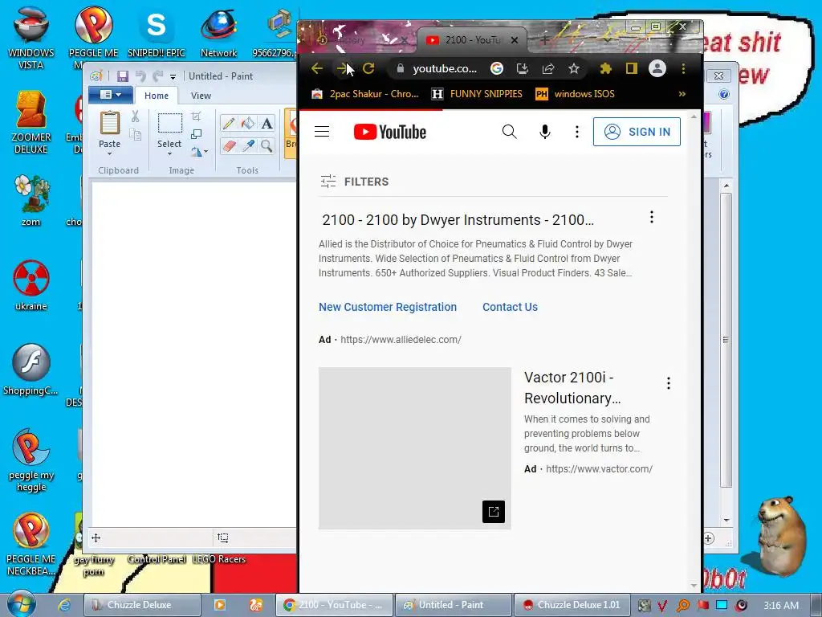
Task: Select the Text tool in Paint
Action: tap(267, 123)
